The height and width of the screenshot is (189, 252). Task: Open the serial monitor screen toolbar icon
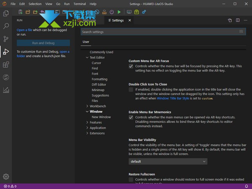(129, 12)
